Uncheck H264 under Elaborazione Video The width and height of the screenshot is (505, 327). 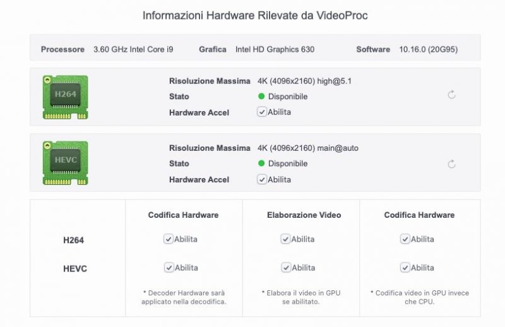(285, 239)
